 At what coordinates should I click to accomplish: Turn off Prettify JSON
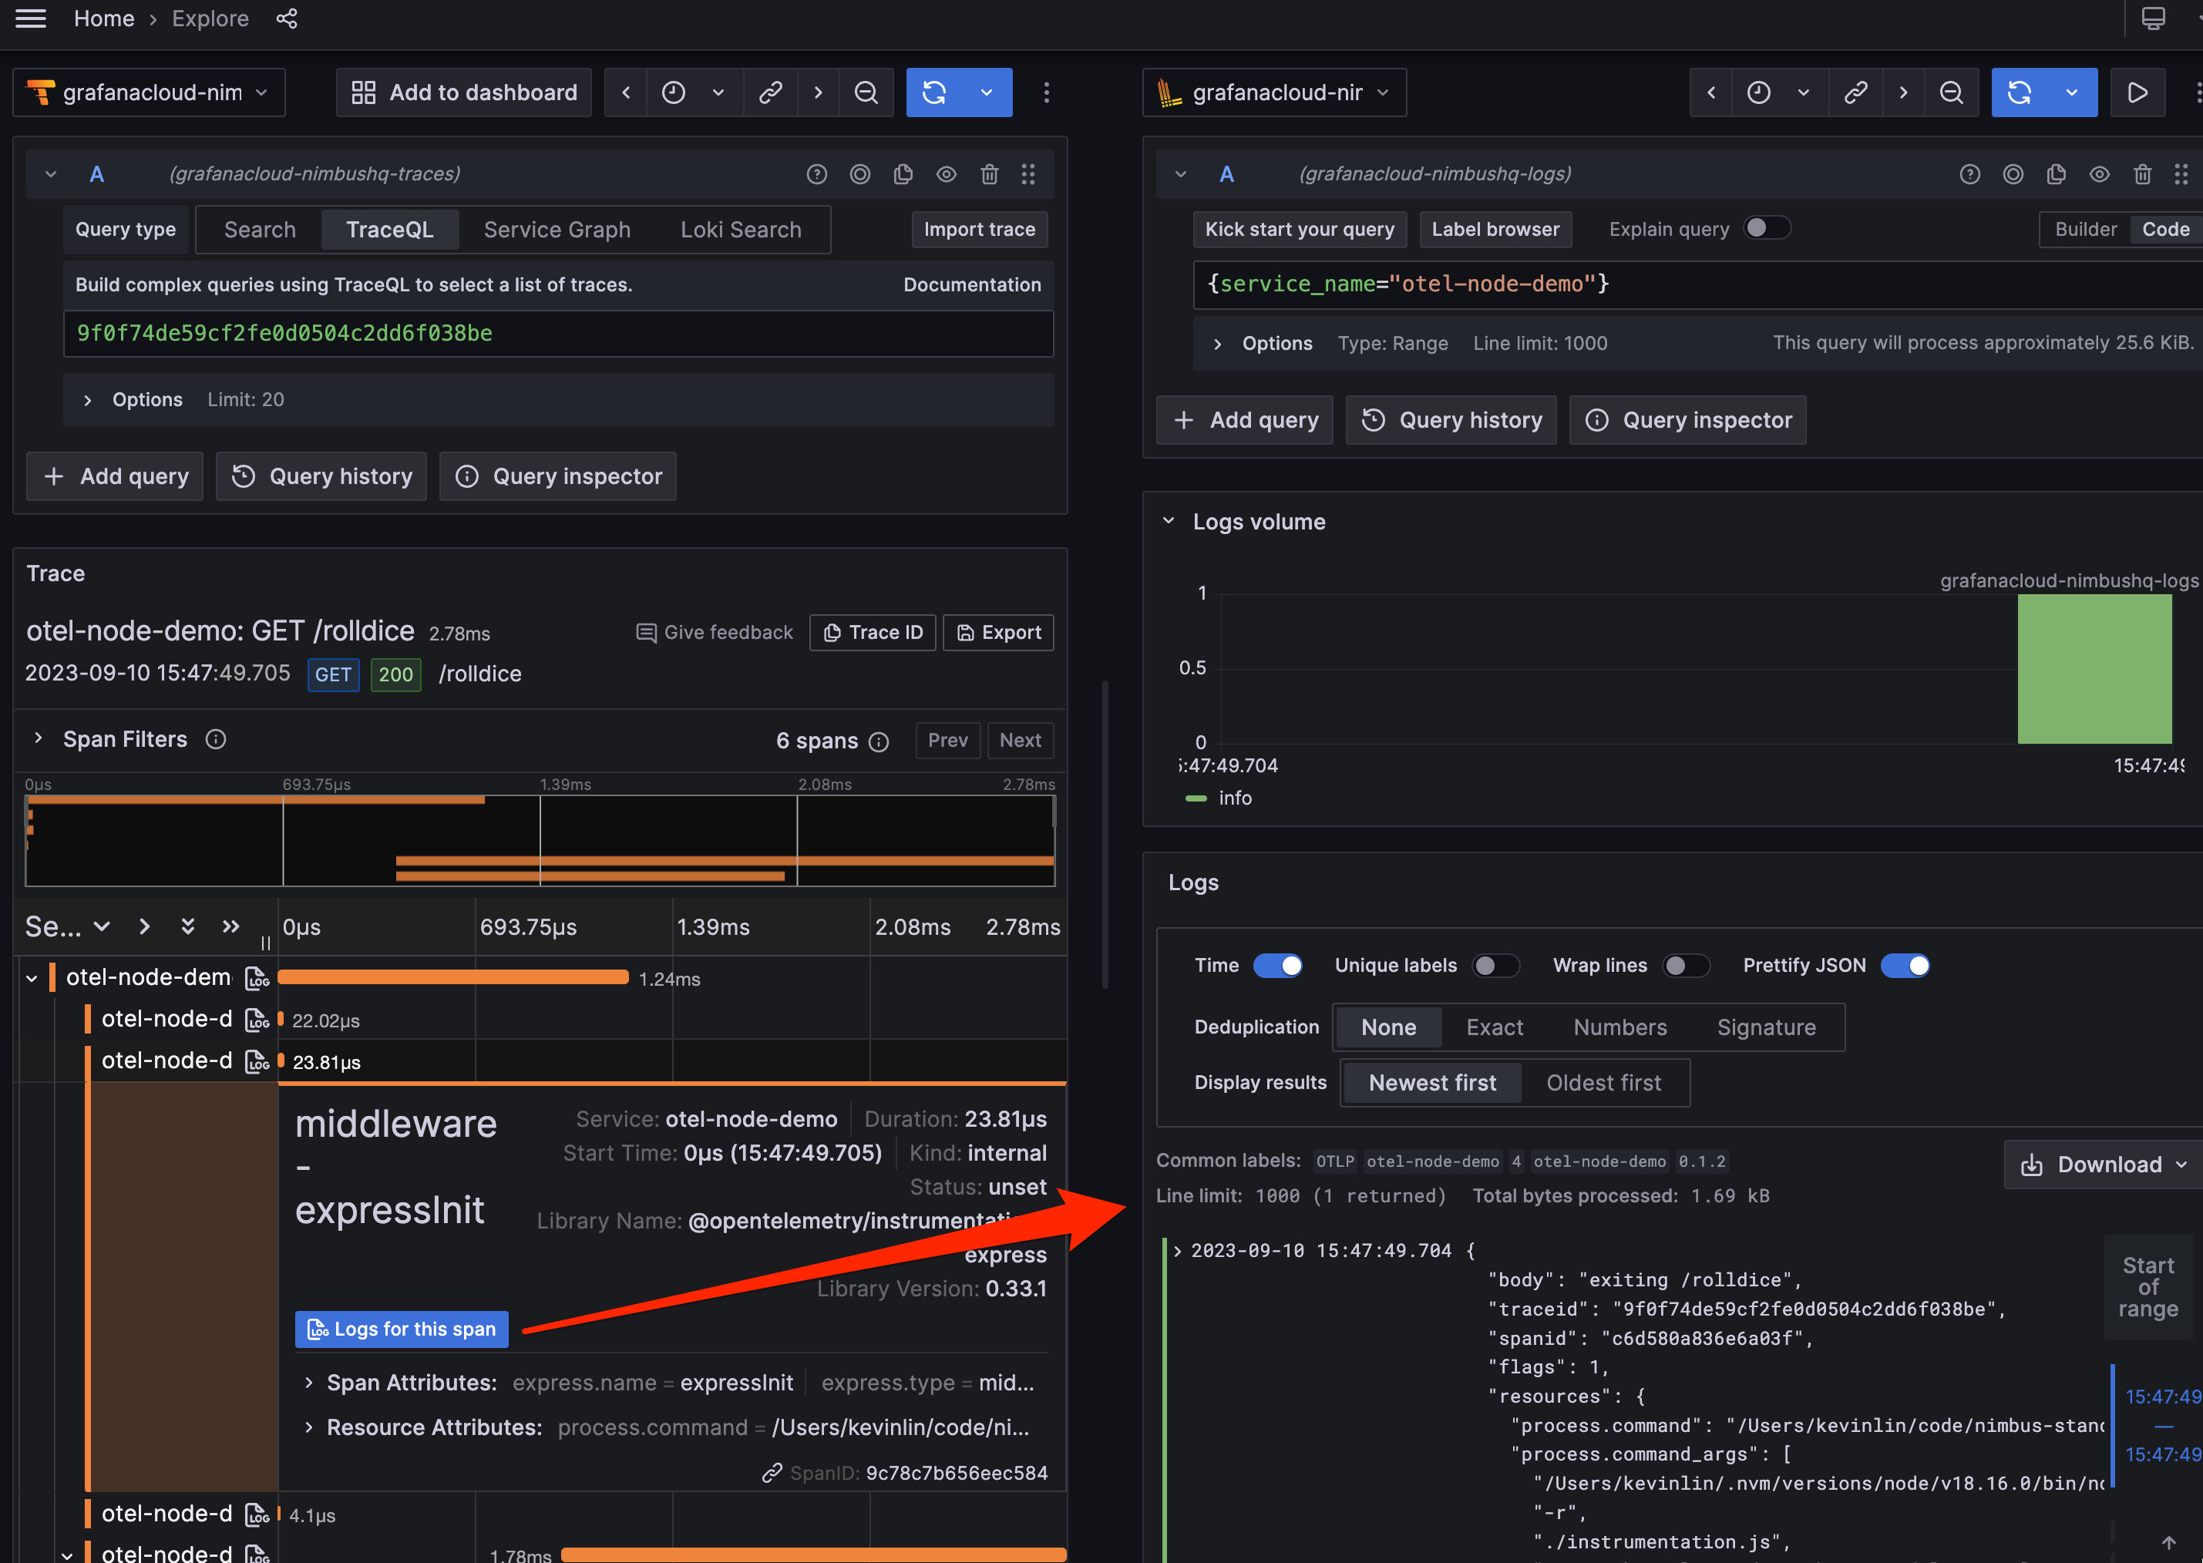click(x=1905, y=966)
